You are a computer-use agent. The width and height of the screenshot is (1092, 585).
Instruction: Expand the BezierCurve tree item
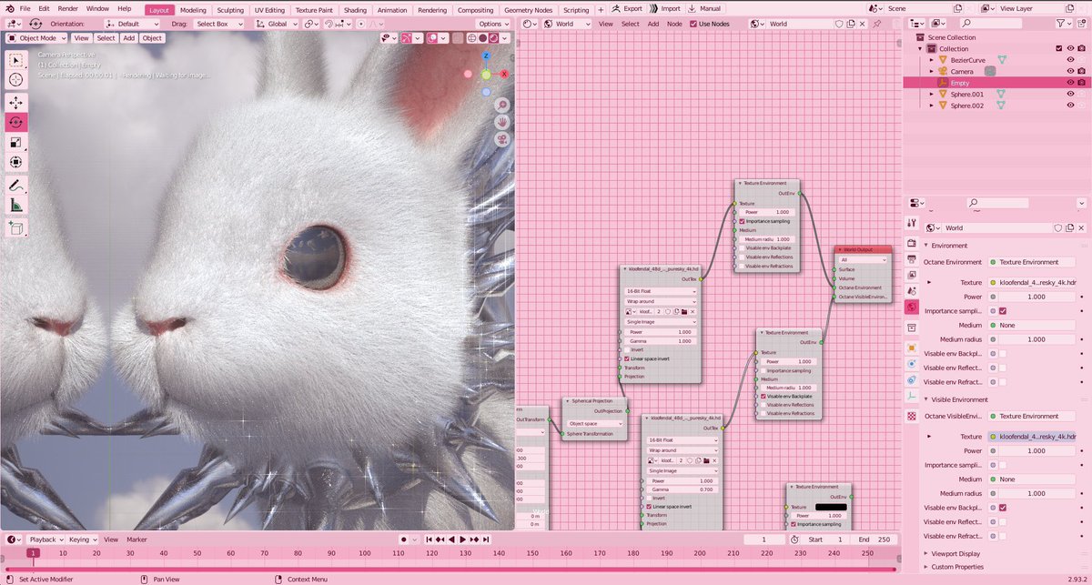(932, 60)
